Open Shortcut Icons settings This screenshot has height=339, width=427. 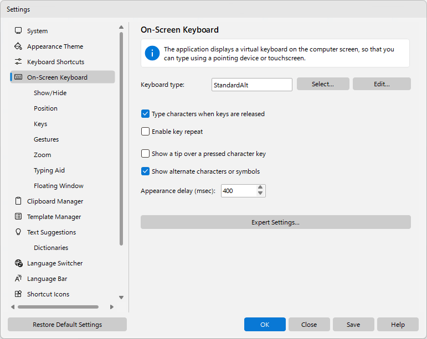(x=48, y=294)
